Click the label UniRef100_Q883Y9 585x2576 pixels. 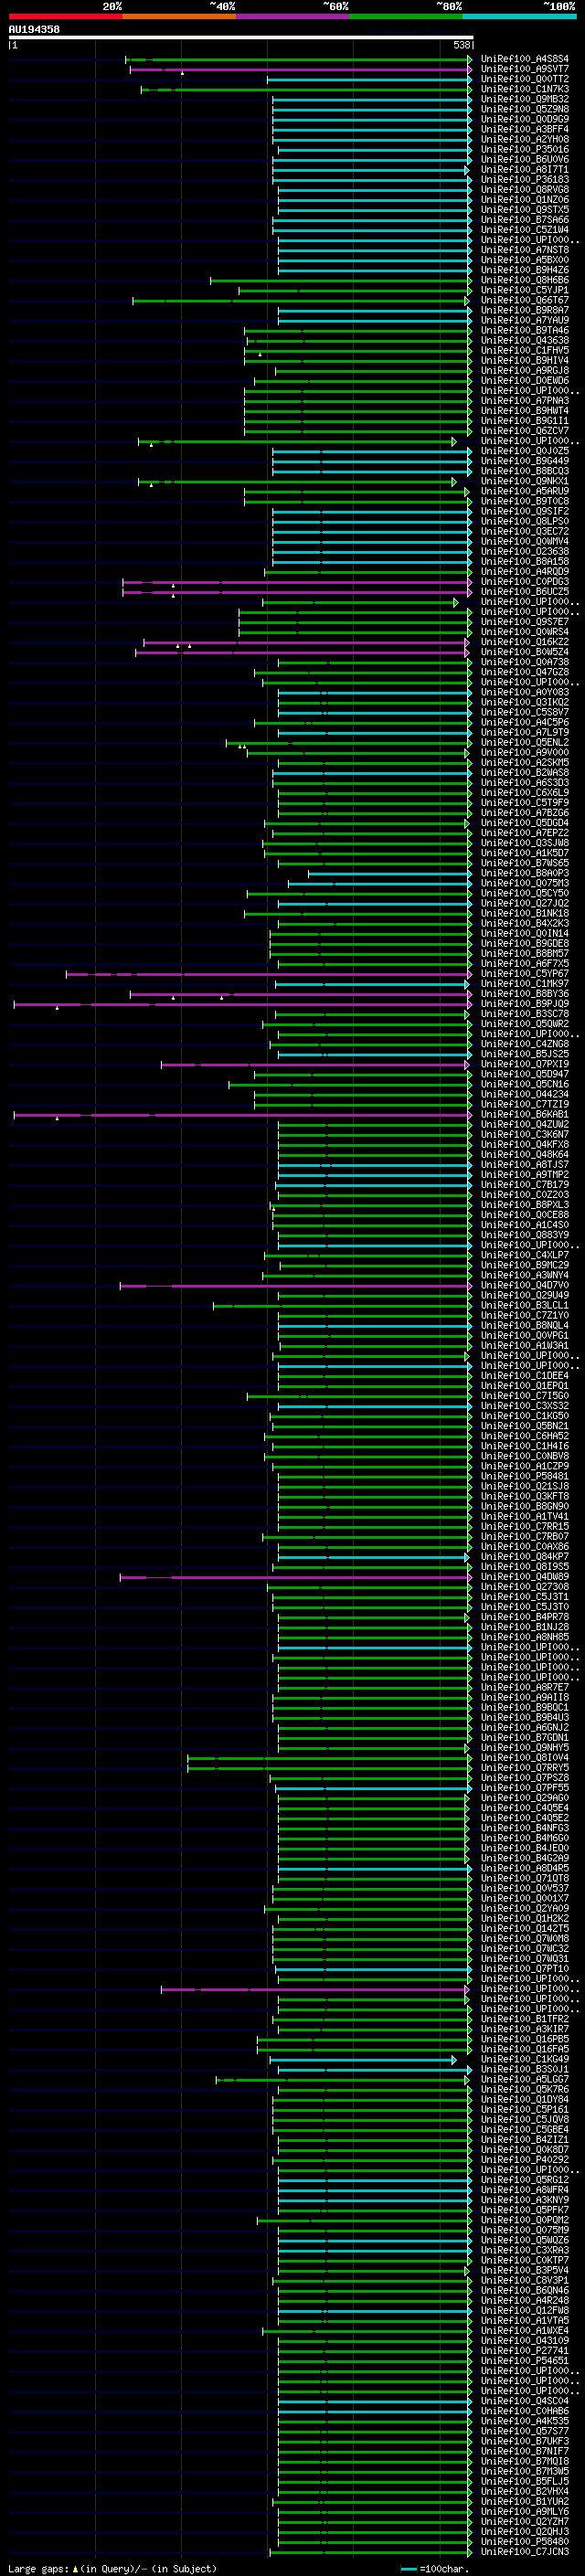pyautogui.click(x=524, y=1235)
